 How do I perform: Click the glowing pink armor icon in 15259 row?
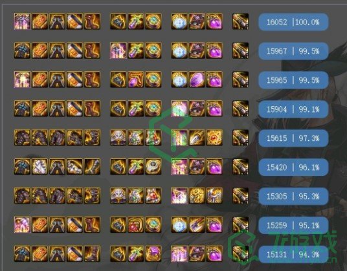[x=22, y=225]
